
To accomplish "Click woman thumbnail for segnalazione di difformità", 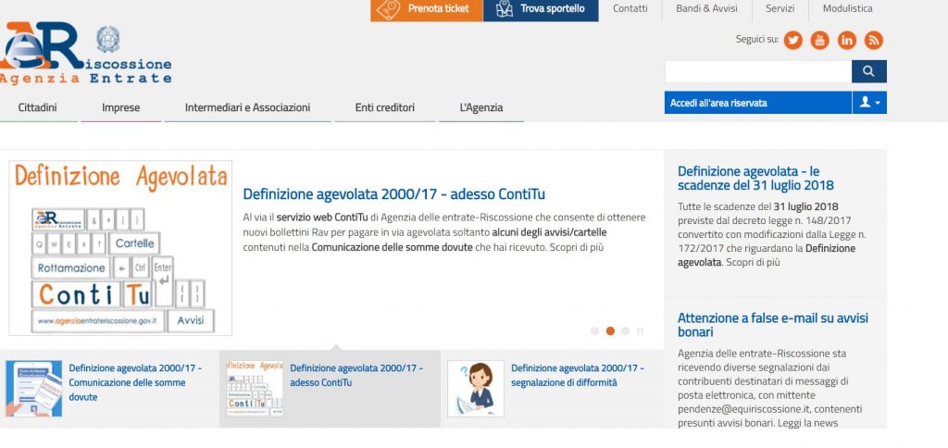I will click(476, 389).
